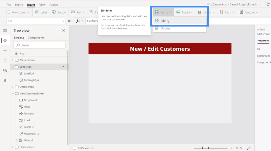Image resolution: width=271 pixels, height=151 pixels.
Task: Select Rectangle1_2 in the tree
Action: point(31,134)
